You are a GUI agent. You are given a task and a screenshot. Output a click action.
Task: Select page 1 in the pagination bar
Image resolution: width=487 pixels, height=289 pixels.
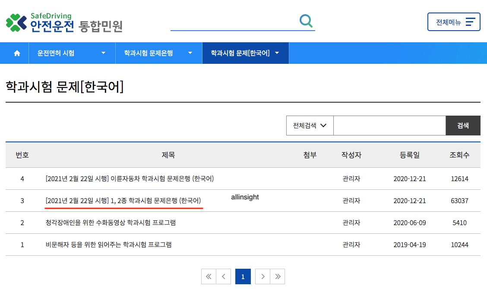243,276
